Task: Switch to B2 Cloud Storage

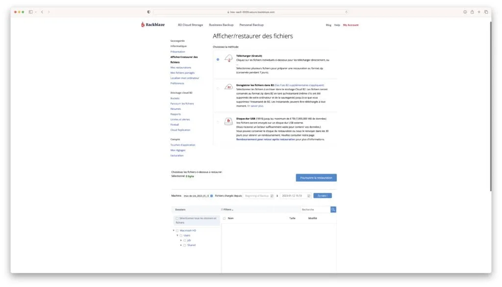Action: click(x=190, y=24)
